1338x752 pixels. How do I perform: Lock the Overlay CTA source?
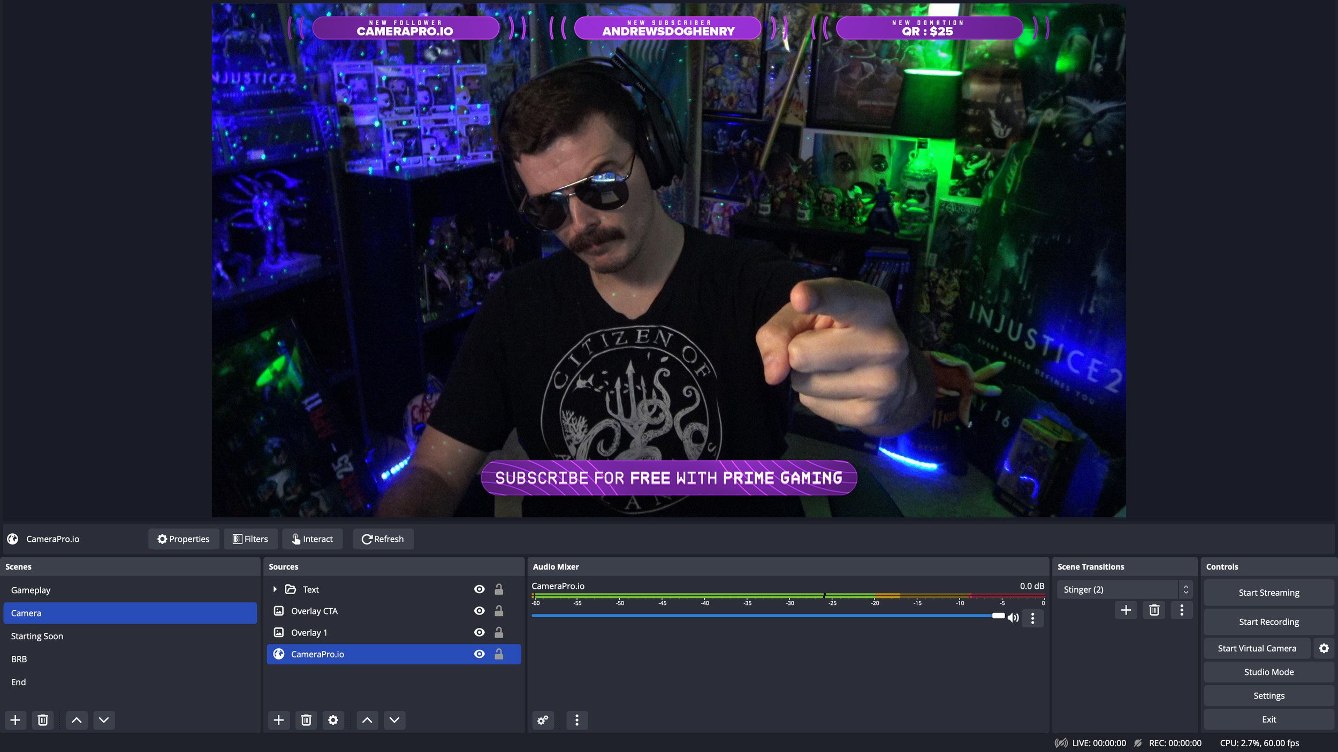click(x=499, y=610)
